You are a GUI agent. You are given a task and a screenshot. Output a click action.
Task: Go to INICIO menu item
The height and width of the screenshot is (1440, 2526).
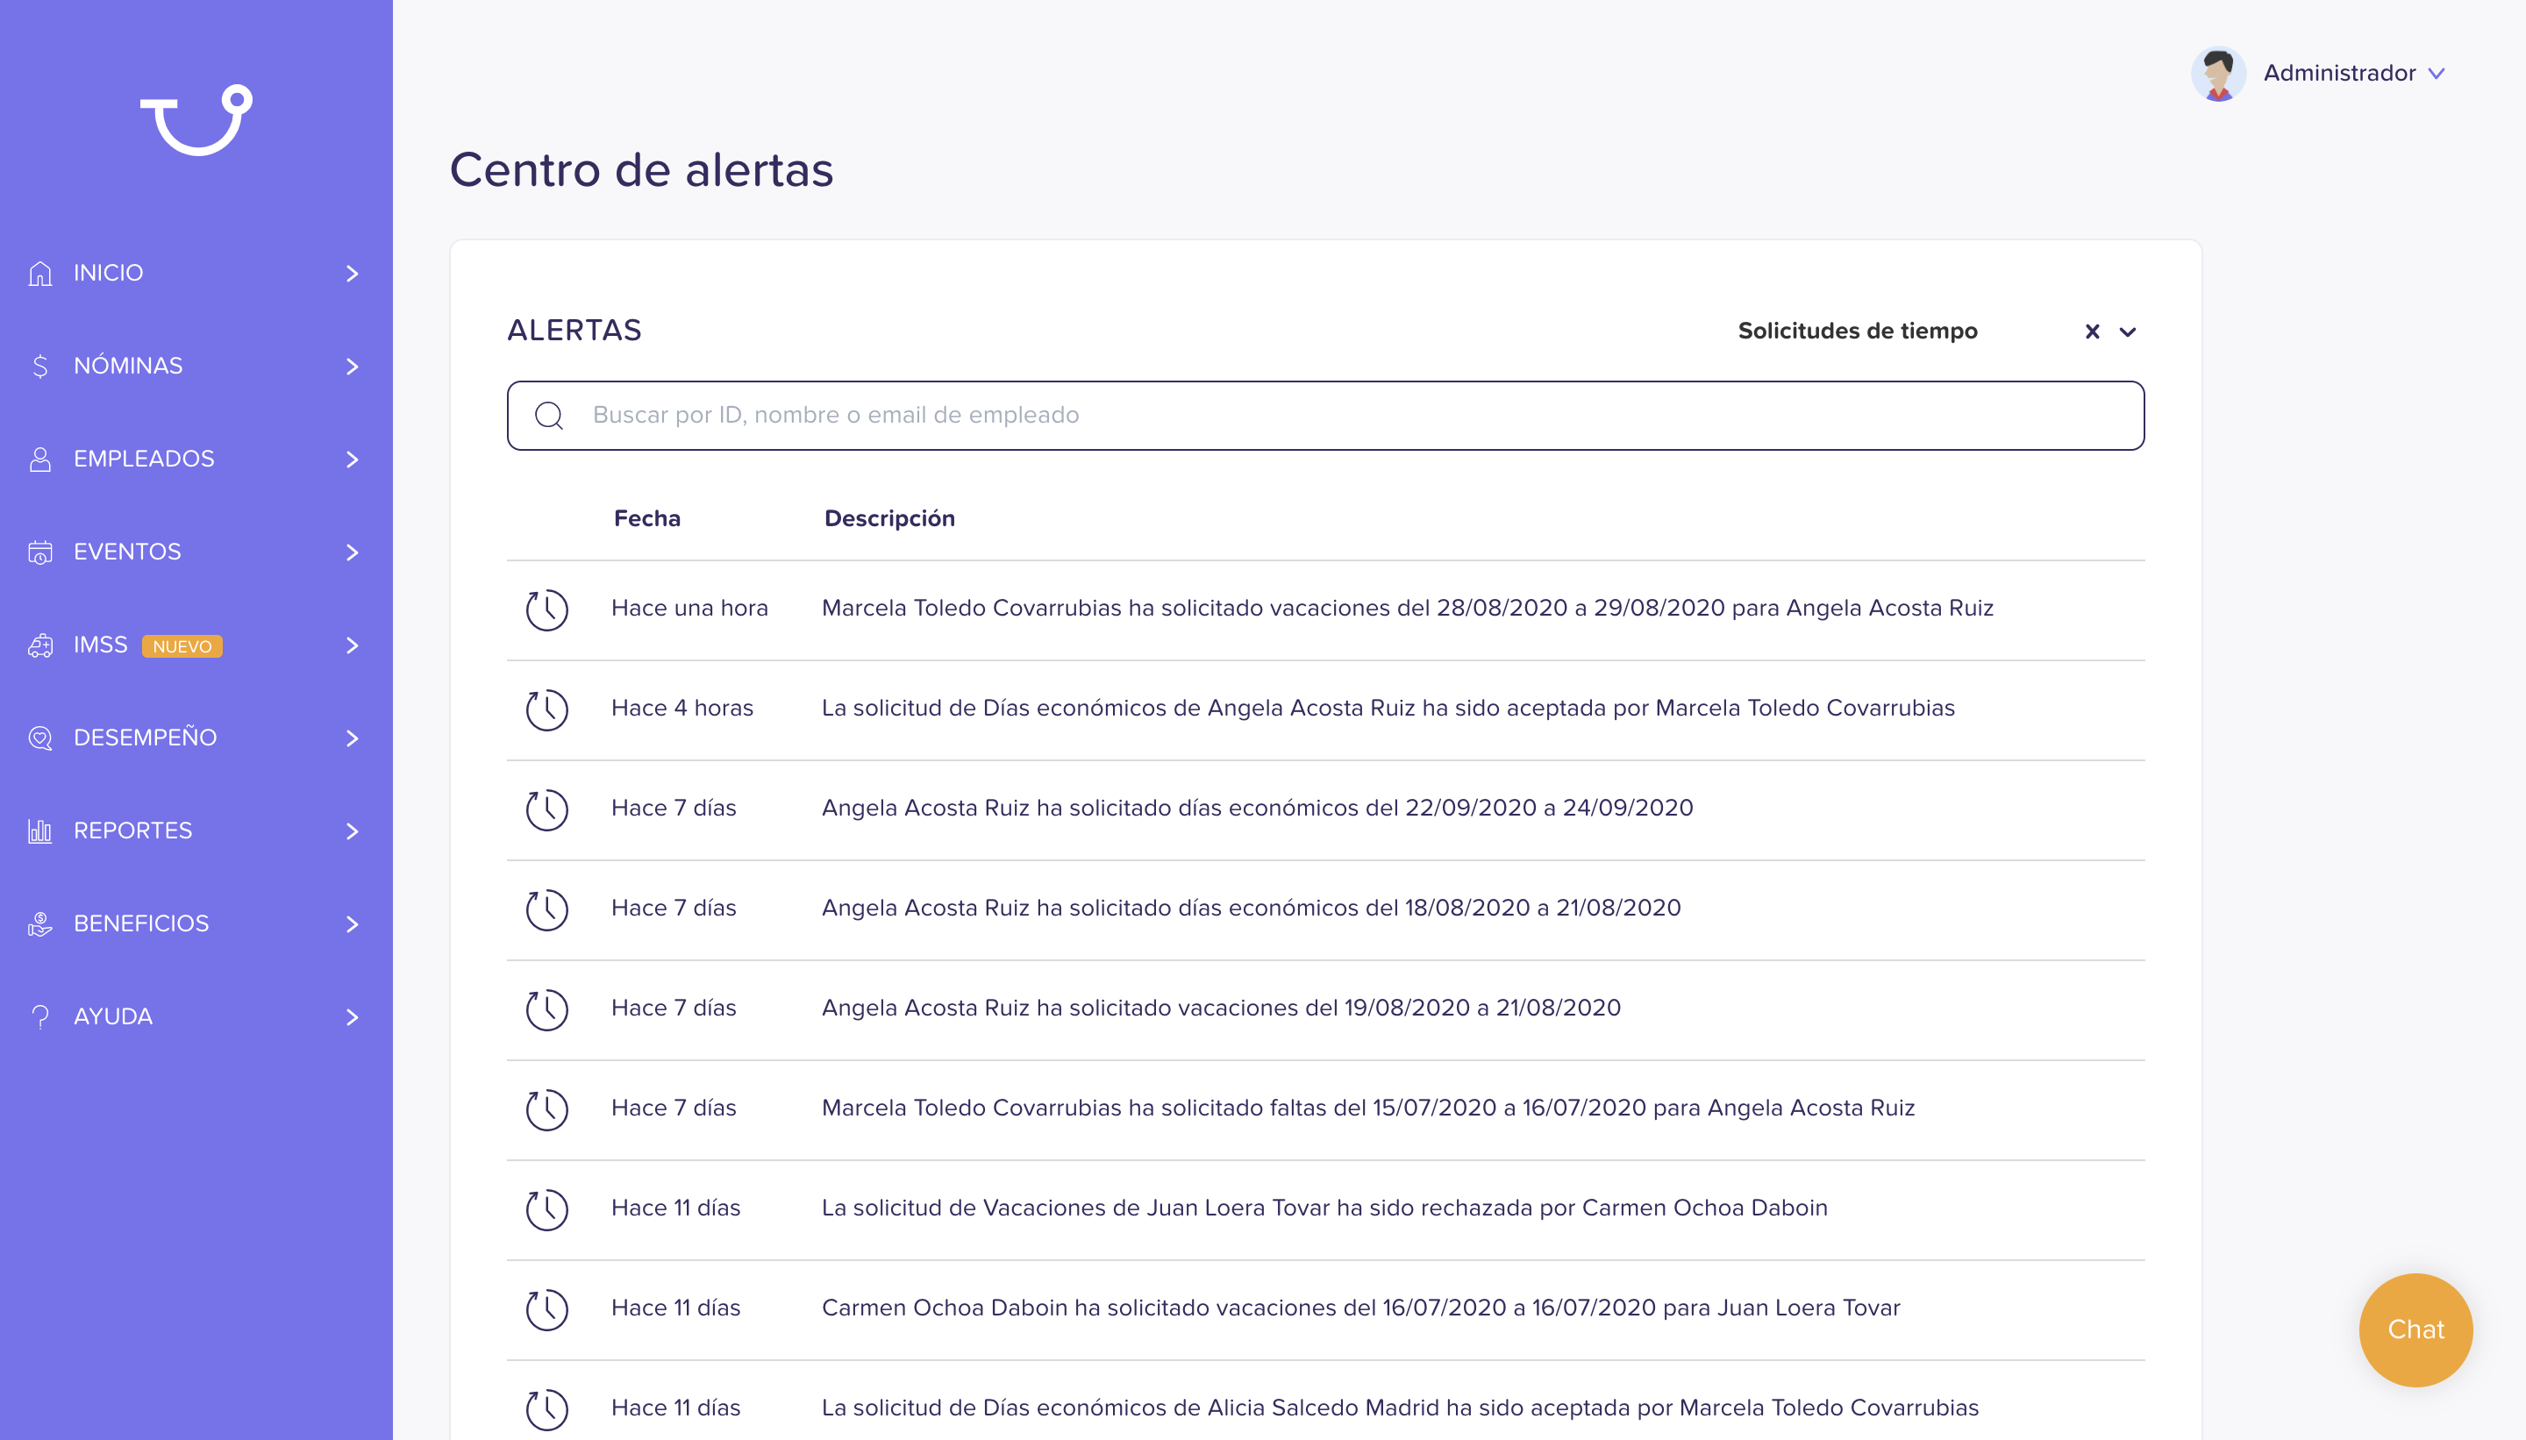coord(109,273)
